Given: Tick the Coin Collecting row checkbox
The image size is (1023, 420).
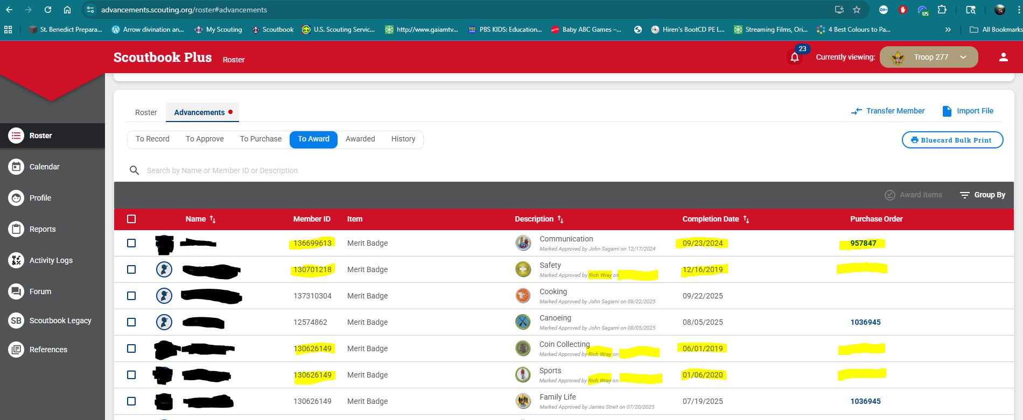Looking at the screenshot, I should 131,348.
